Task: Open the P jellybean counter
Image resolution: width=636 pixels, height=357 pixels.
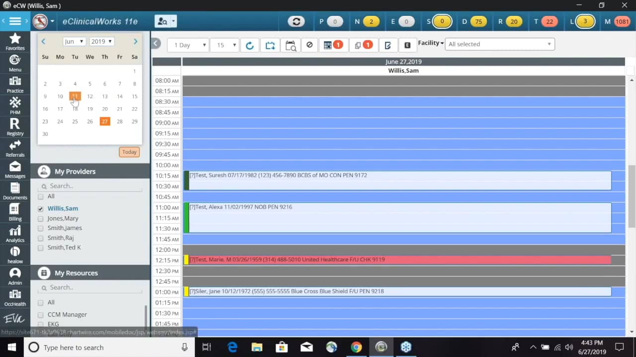Action: click(x=335, y=22)
